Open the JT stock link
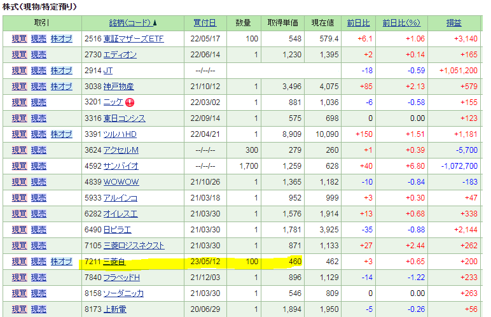 (x=107, y=71)
